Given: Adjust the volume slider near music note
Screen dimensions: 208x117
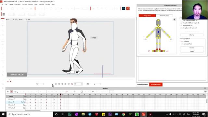Looking at the screenshot, I should 98,84.
